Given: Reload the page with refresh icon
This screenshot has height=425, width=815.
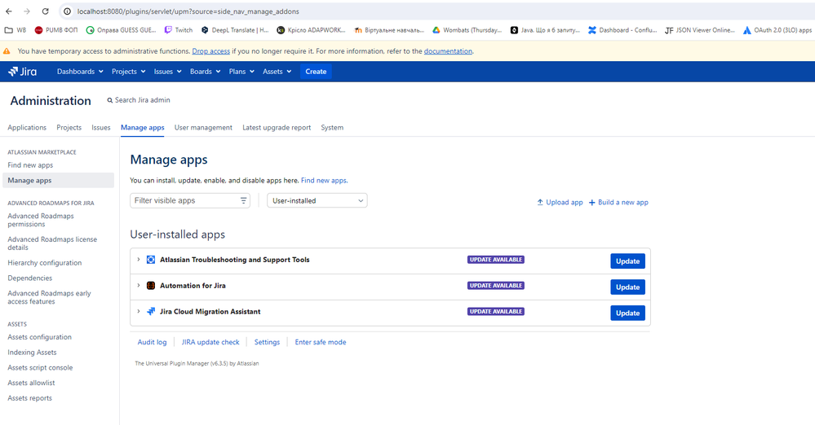Looking at the screenshot, I should click(45, 11).
